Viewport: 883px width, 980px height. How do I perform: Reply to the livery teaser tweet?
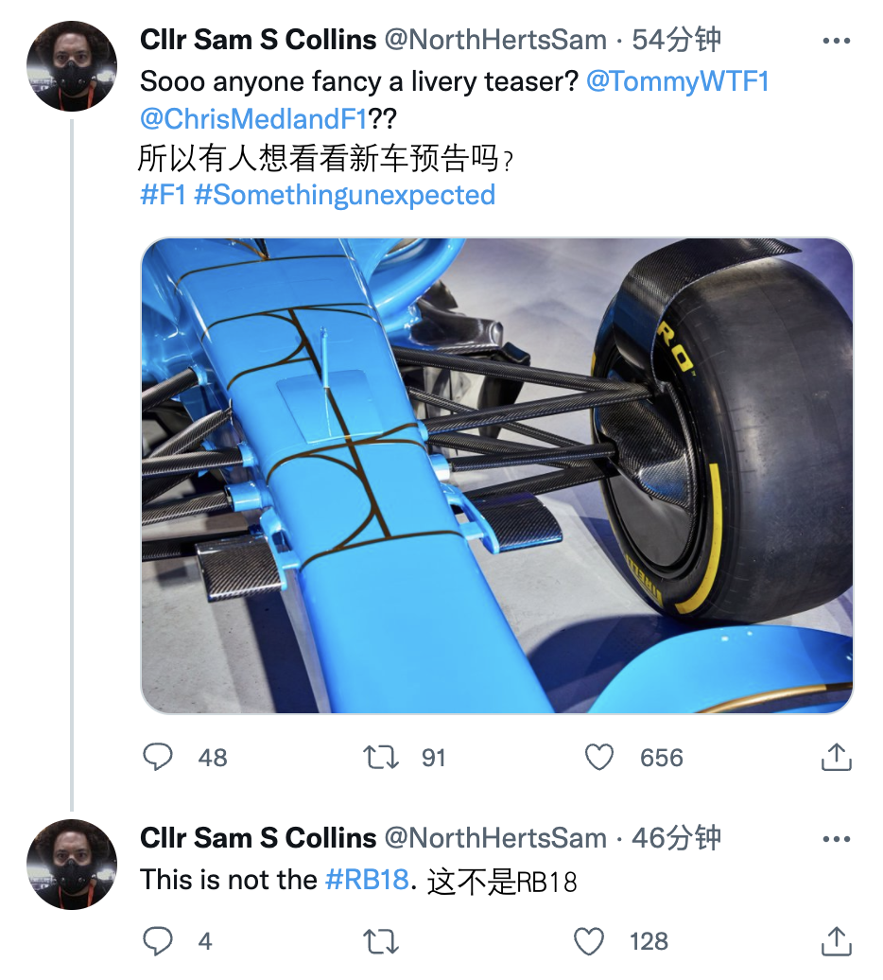pos(158,758)
